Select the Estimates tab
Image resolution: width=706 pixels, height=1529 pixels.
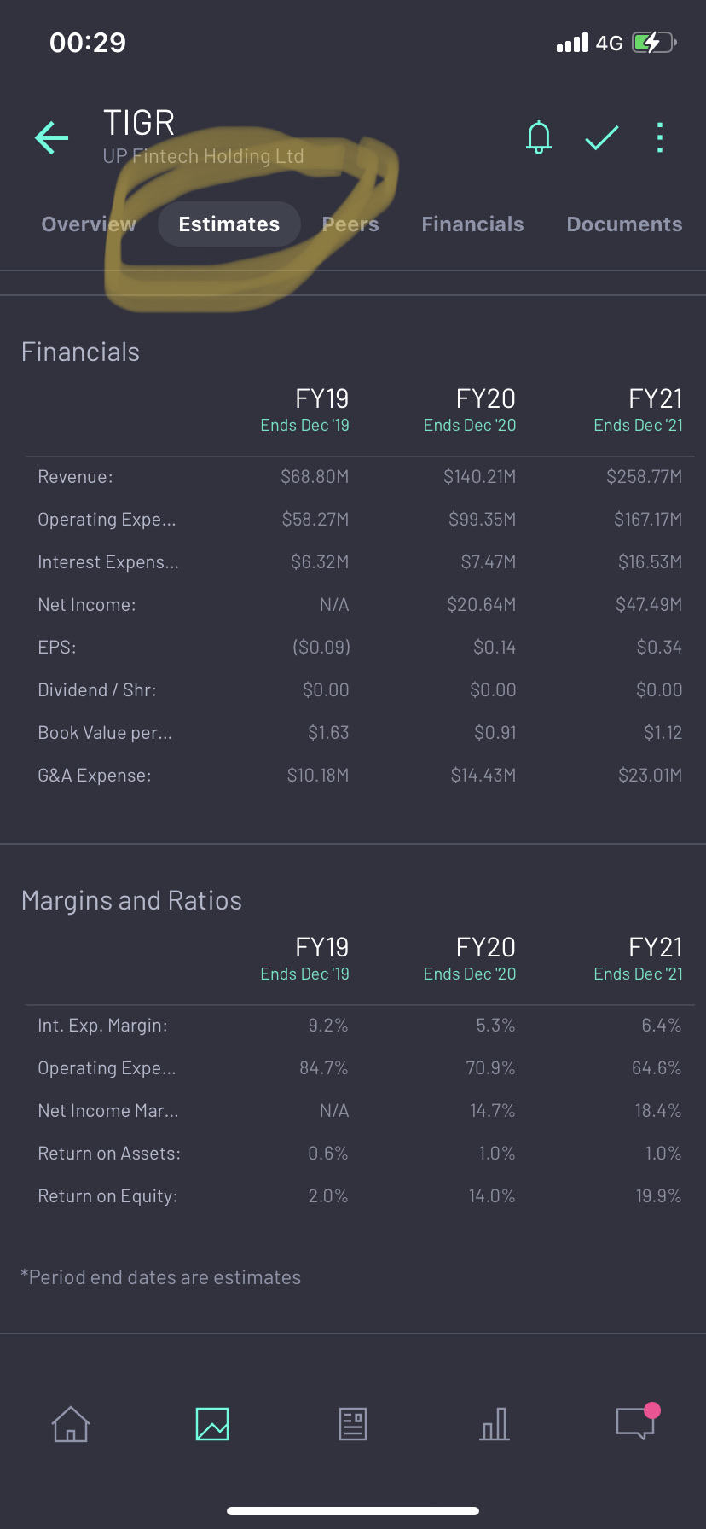click(229, 224)
